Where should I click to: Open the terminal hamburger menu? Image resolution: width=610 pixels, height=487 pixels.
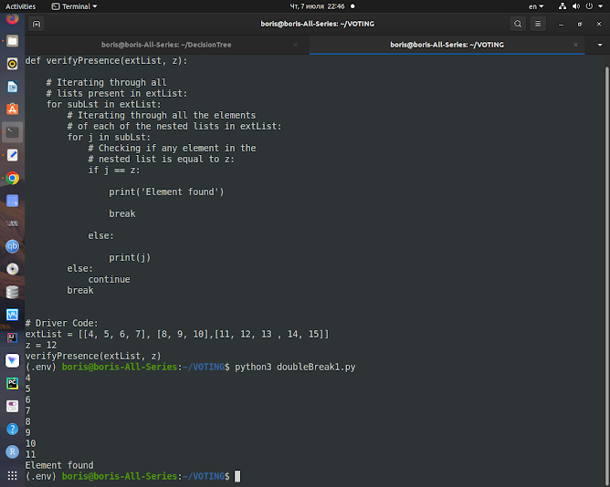(x=538, y=24)
